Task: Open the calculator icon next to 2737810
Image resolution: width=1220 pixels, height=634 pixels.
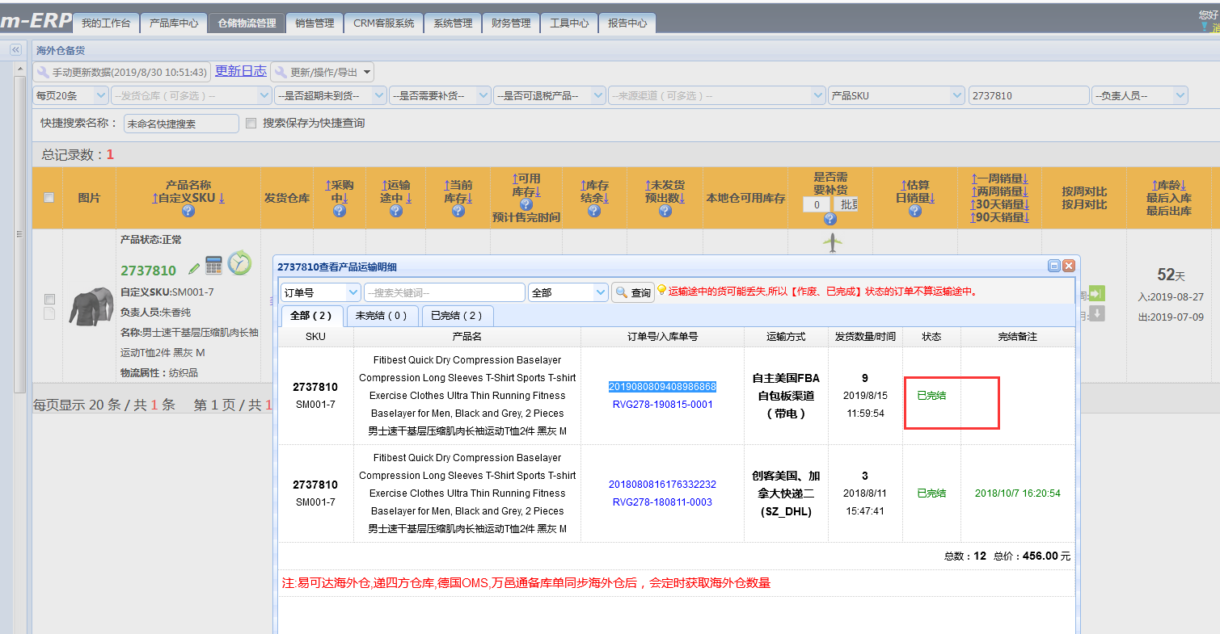Action: tap(213, 265)
